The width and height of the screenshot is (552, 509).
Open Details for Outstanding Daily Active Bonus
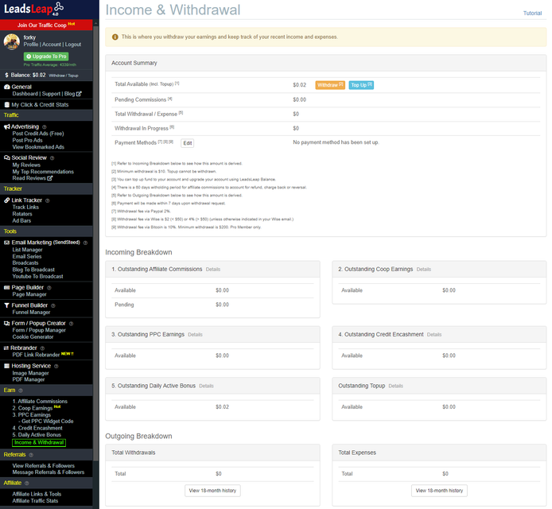click(206, 386)
